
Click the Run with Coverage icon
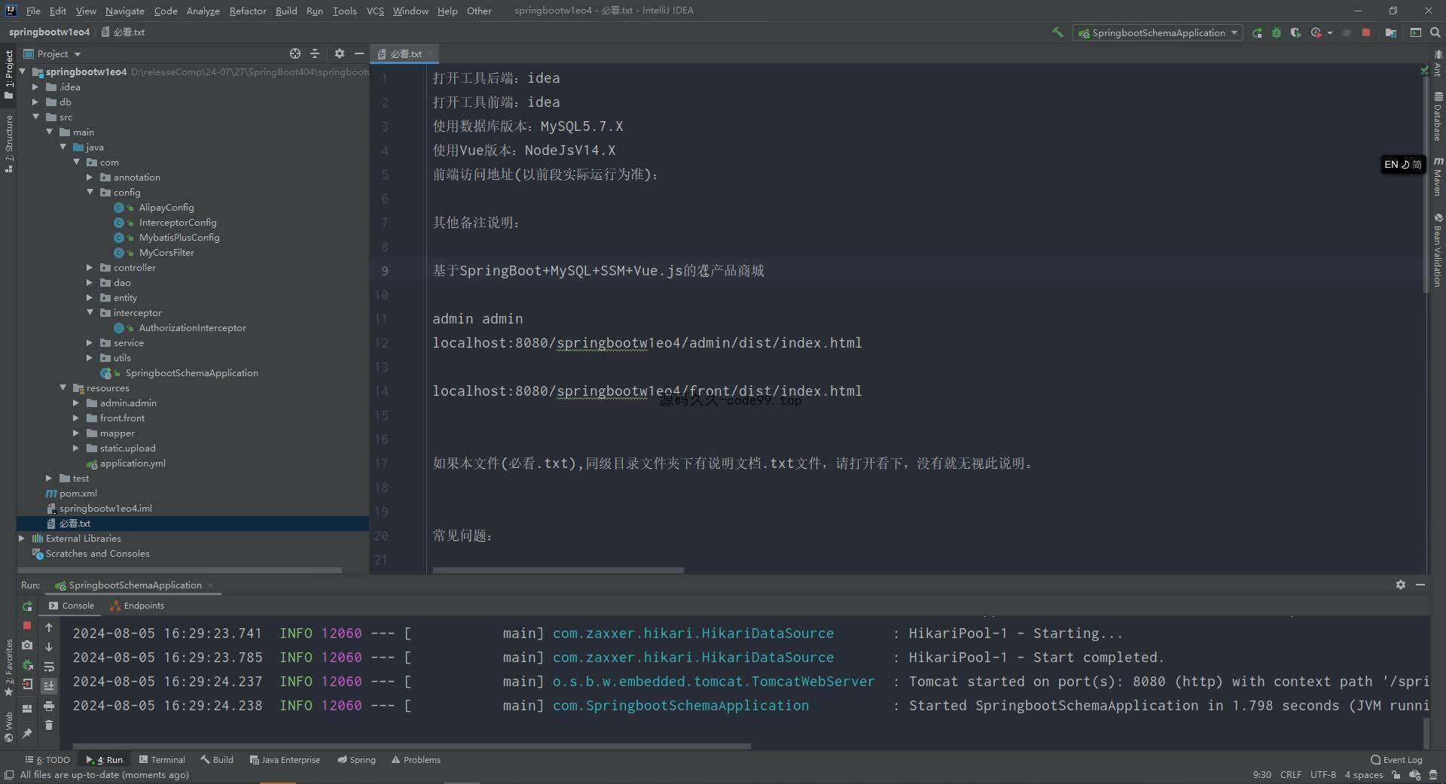coord(1295,32)
